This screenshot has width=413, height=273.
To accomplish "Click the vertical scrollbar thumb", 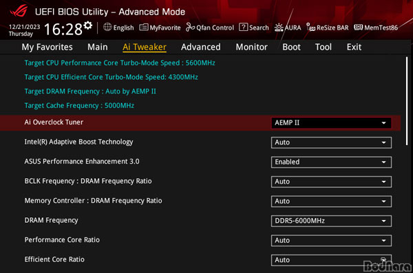I will tap(407, 100).
